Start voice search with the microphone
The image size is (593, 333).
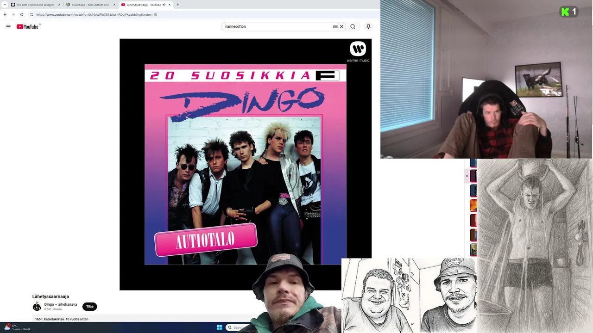click(x=368, y=26)
